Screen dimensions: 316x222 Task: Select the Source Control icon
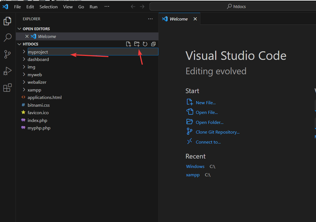[x=8, y=54]
